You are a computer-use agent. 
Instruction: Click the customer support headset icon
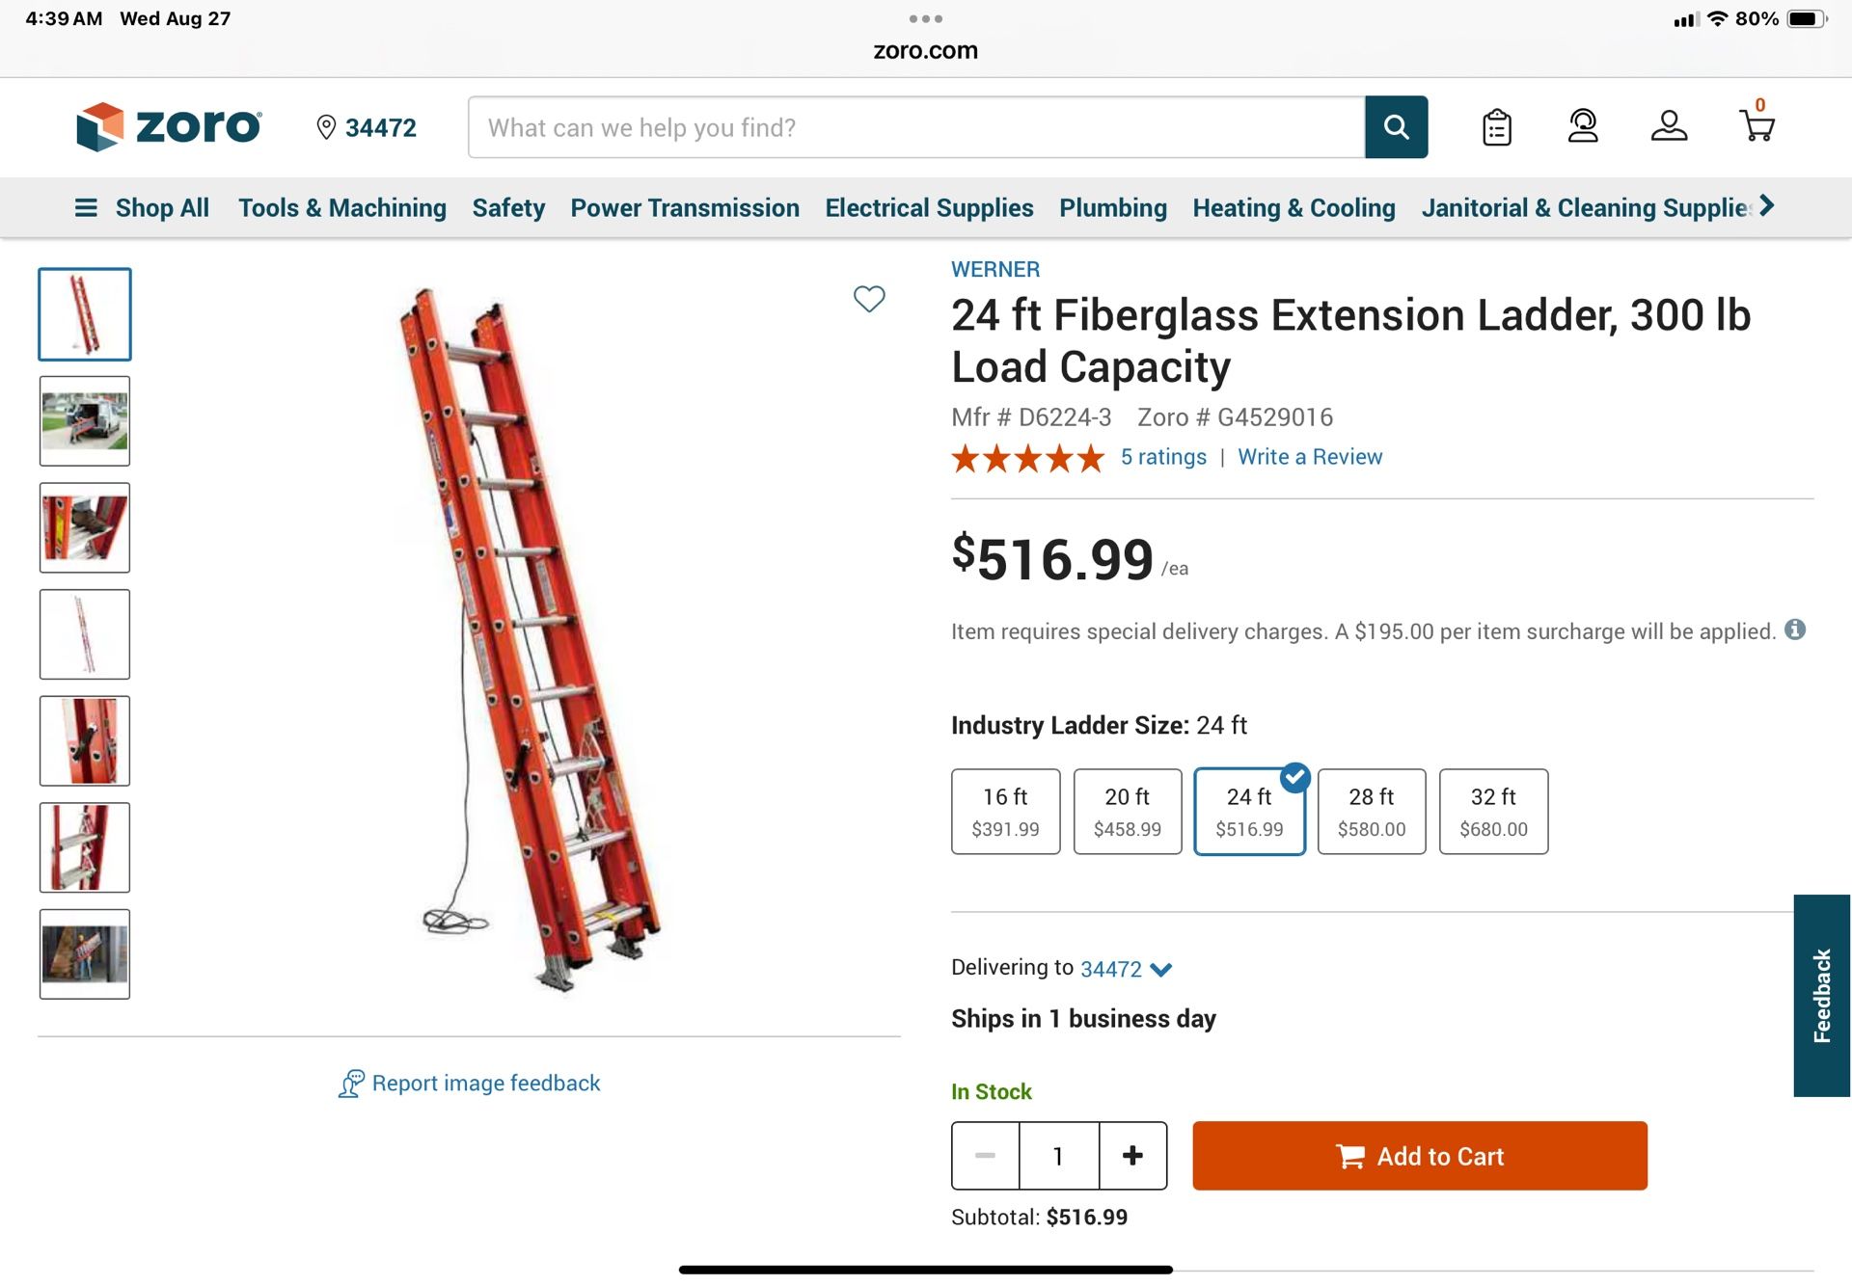tap(1583, 126)
